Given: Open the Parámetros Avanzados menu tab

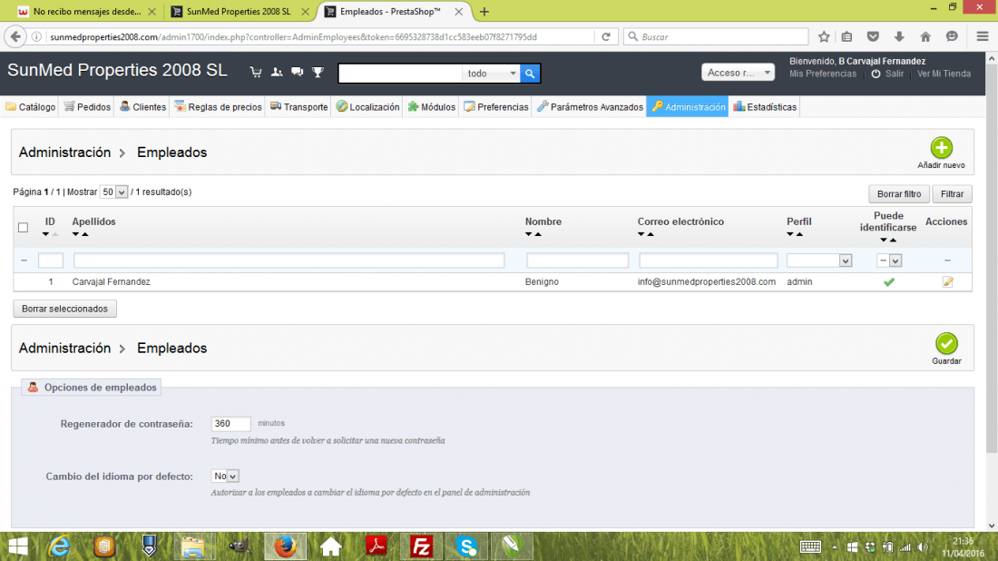Looking at the screenshot, I should (x=590, y=107).
